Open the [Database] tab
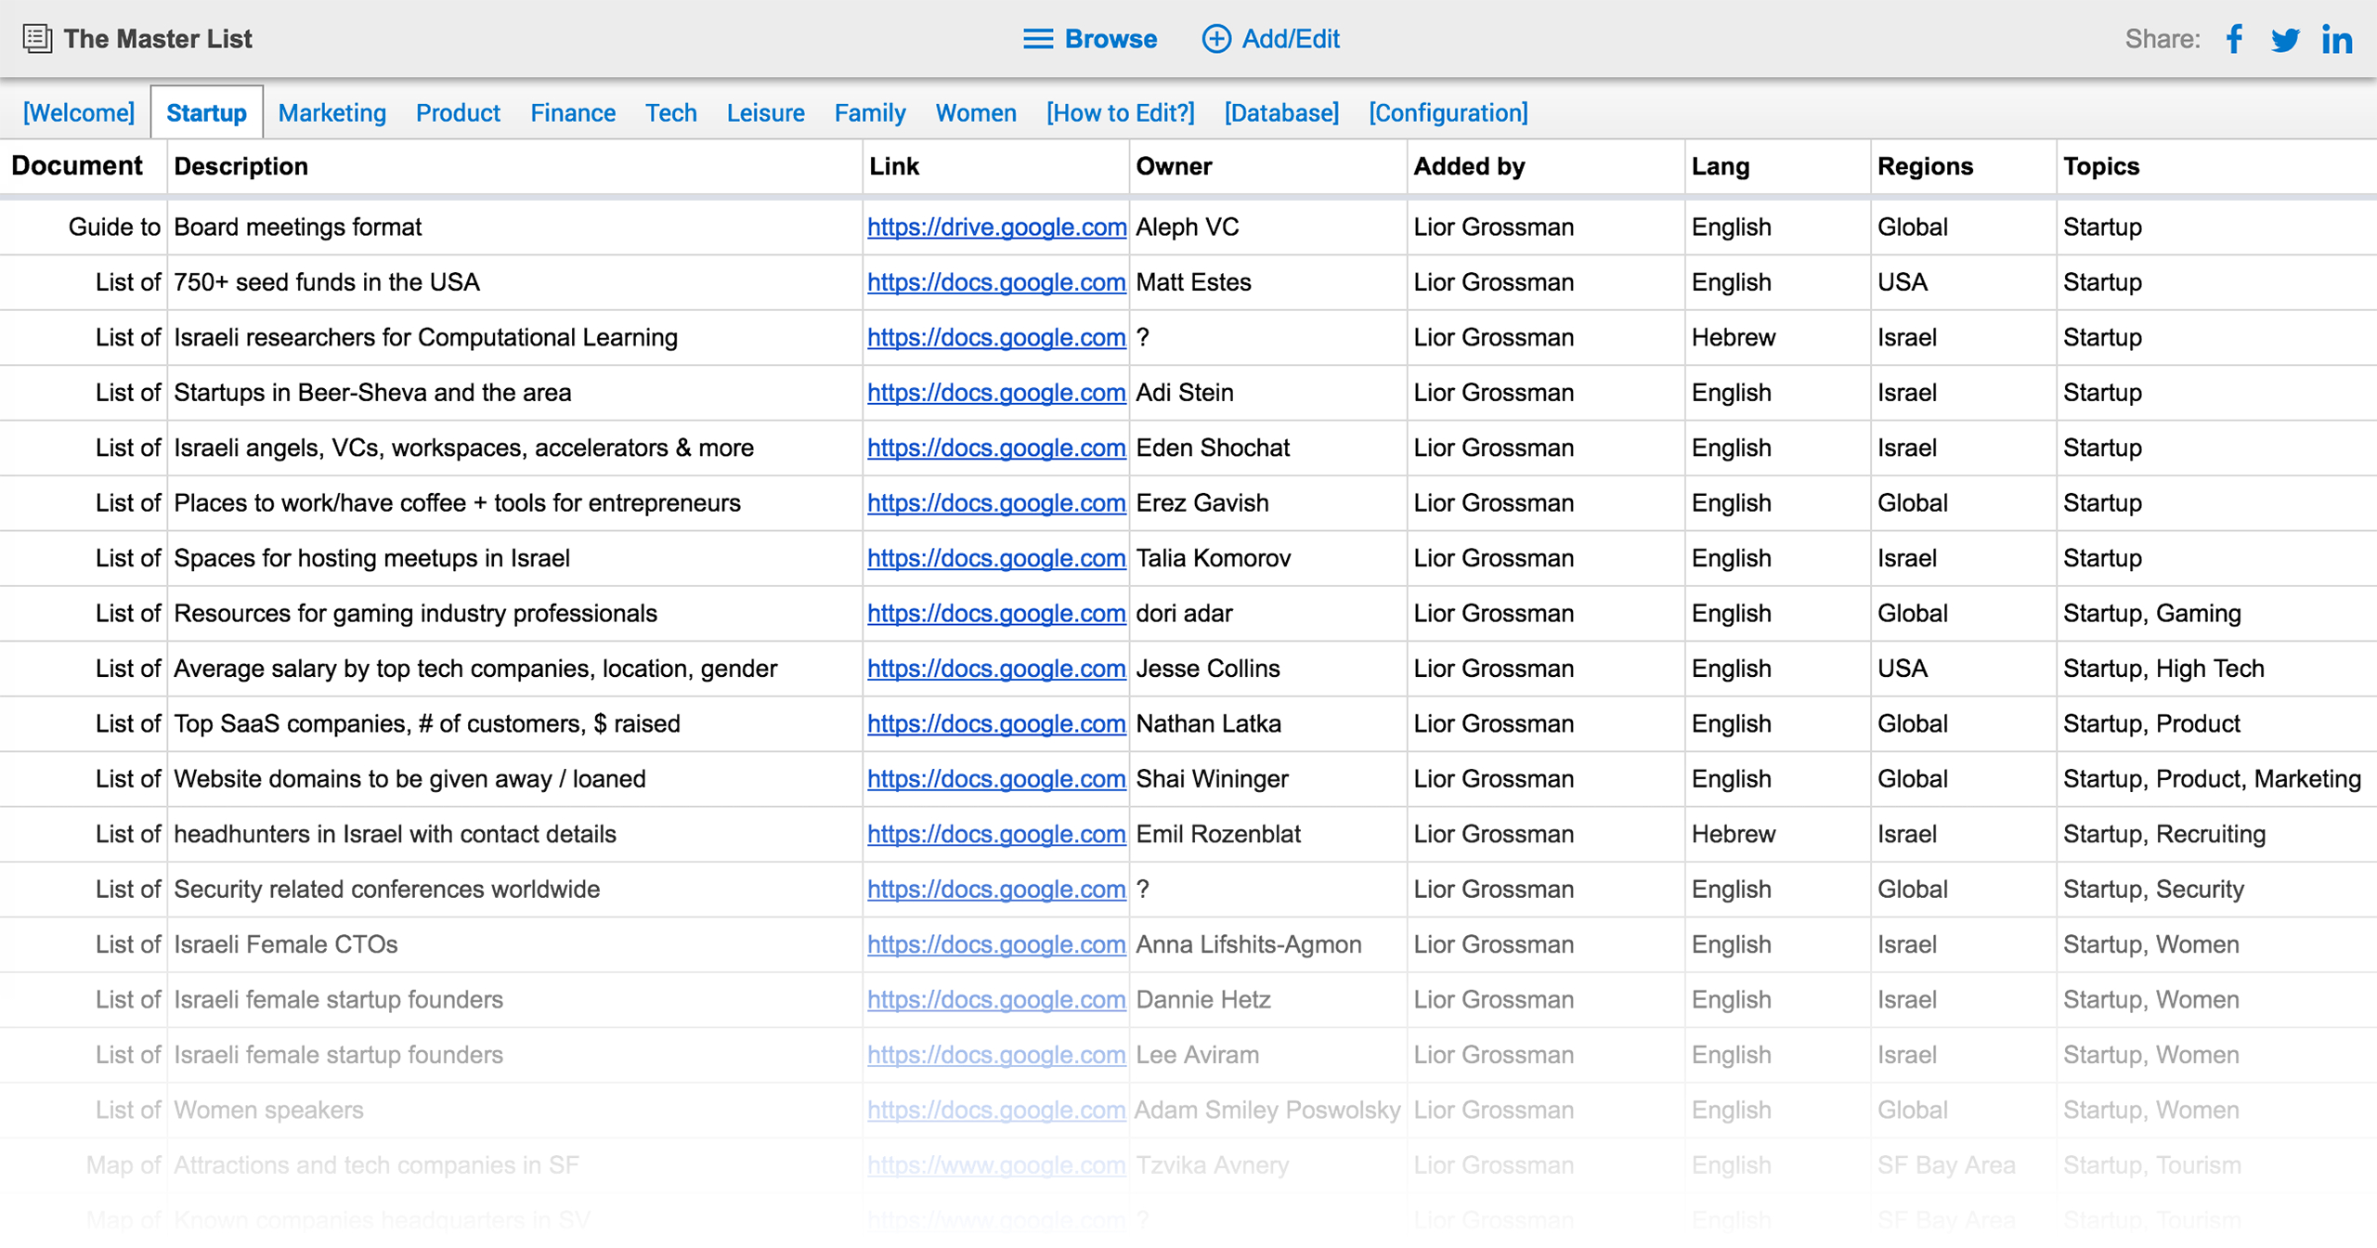Image resolution: width=2377 pixels, height=1248 pixels. coord(1281,113)
